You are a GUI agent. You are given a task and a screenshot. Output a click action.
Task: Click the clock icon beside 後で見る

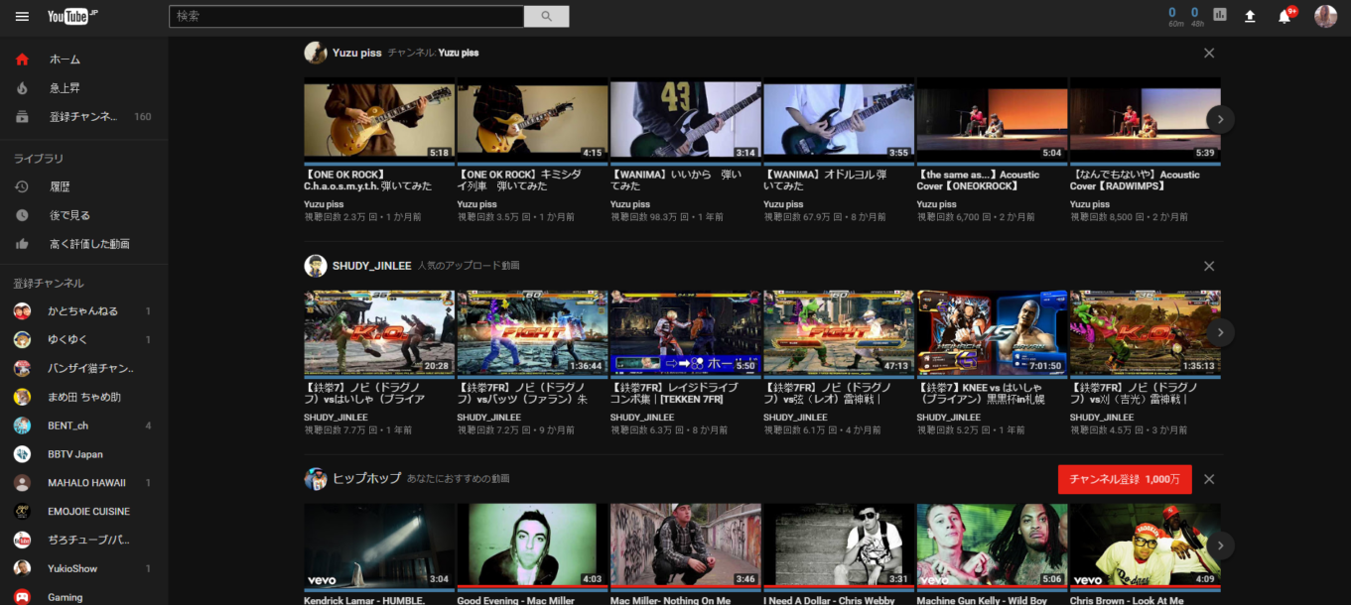(x=22, y=215)
